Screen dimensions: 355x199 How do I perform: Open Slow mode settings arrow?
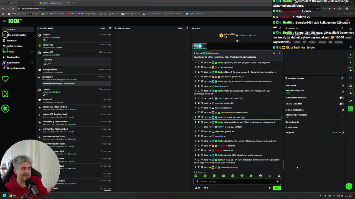click(x=343, y=85)
